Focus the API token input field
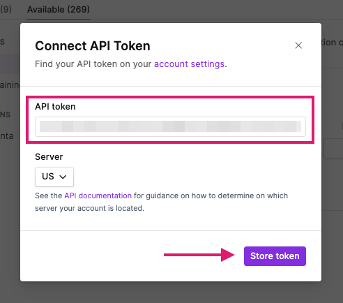Screen dimensions: 343x303 [x=170, y=126]
